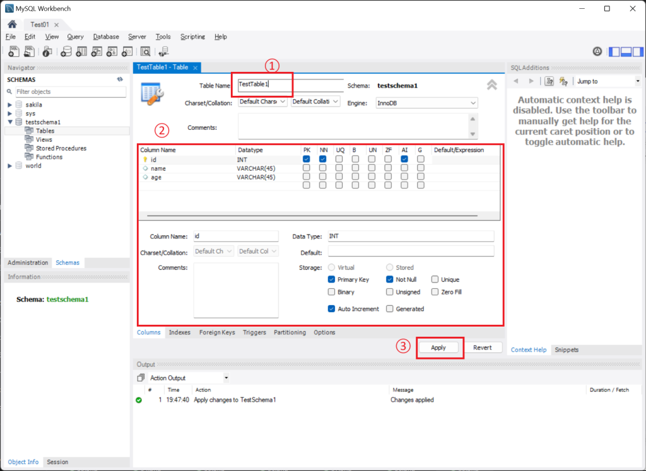Click the create new schema toolbar icon
Image resolution: width=646 pixels, height=471 pixels.
coord(65,52)
